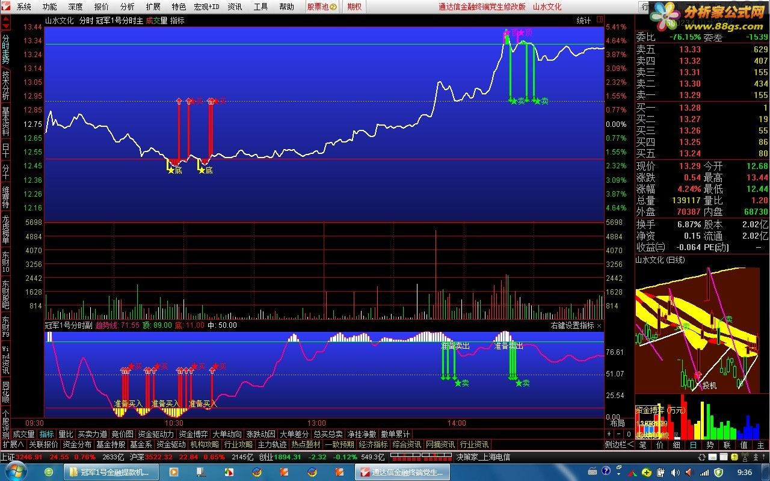
Task: Switch to 量比 bottom tab
Action: point(66,434)
